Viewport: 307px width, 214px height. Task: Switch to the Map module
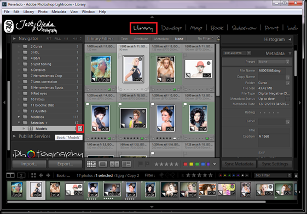(196, 28)
